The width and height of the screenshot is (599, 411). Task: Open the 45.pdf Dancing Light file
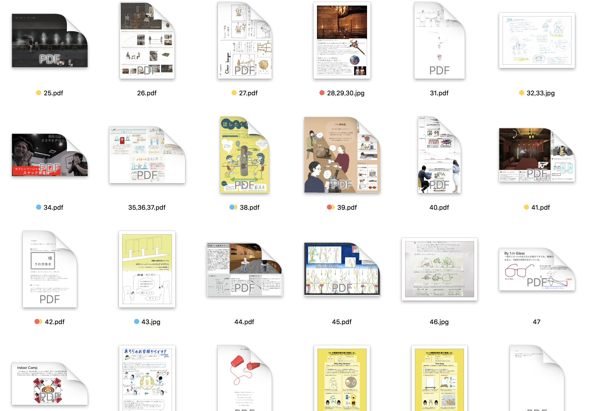point(342,269)
